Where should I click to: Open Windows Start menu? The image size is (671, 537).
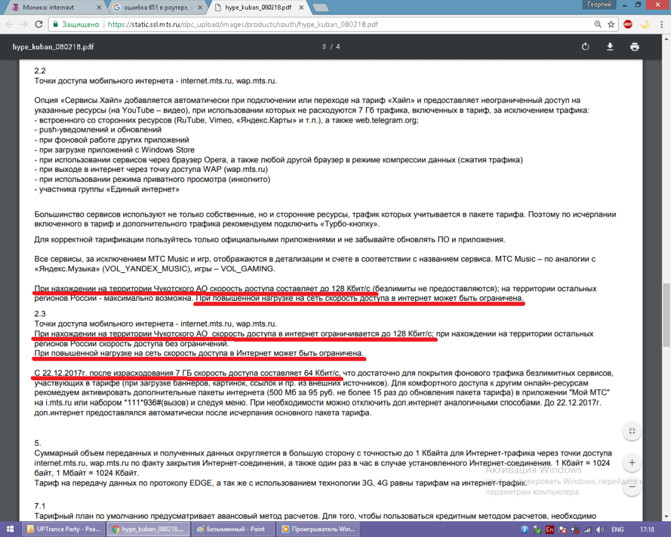pos(10,529)
